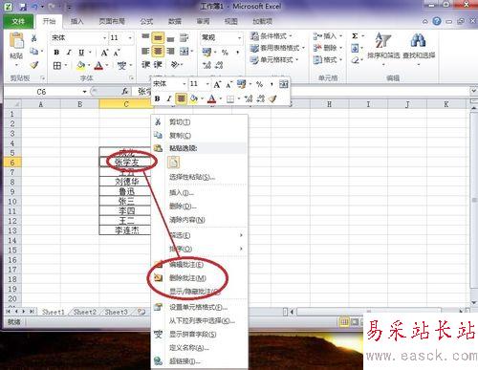Open the ribbon font name dropdown
The image size is (478, 370).
(104, 38)
